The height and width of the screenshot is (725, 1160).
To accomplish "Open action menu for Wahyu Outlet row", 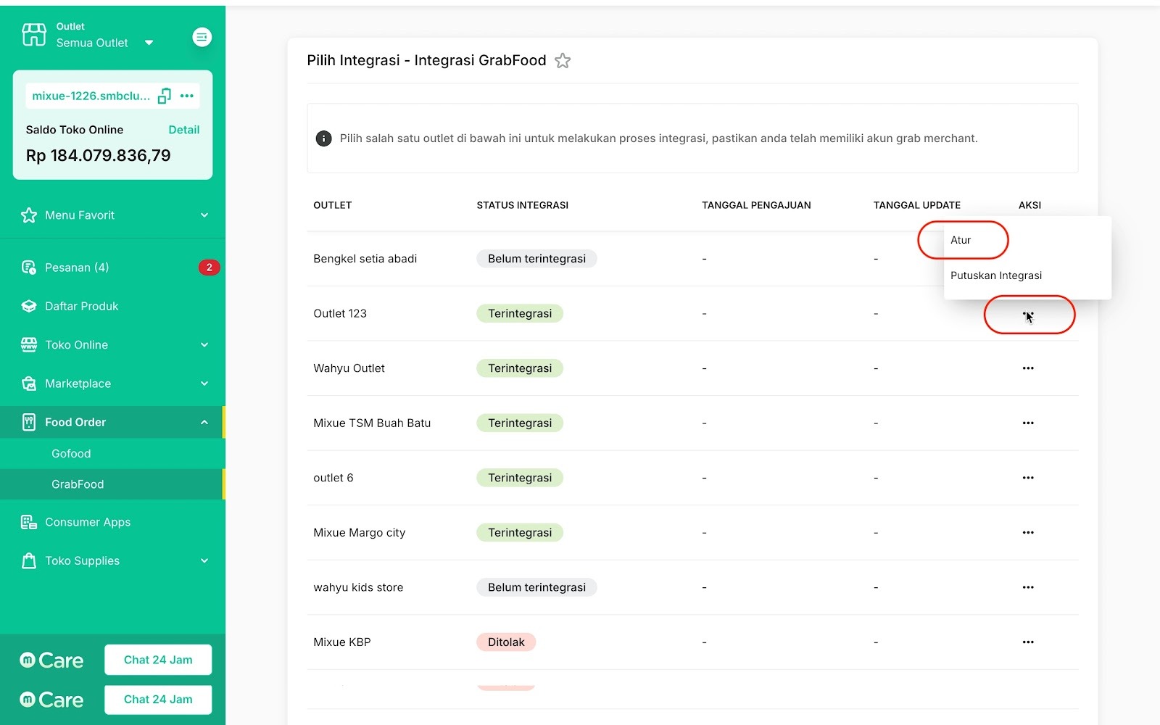I will [x=1028, y=368].
